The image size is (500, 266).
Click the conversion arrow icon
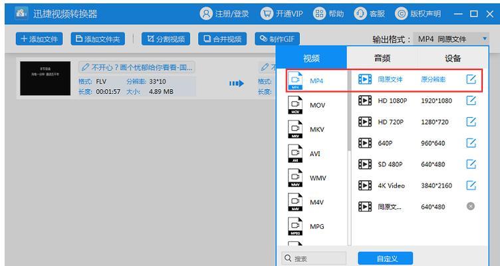tap(236, 84)
